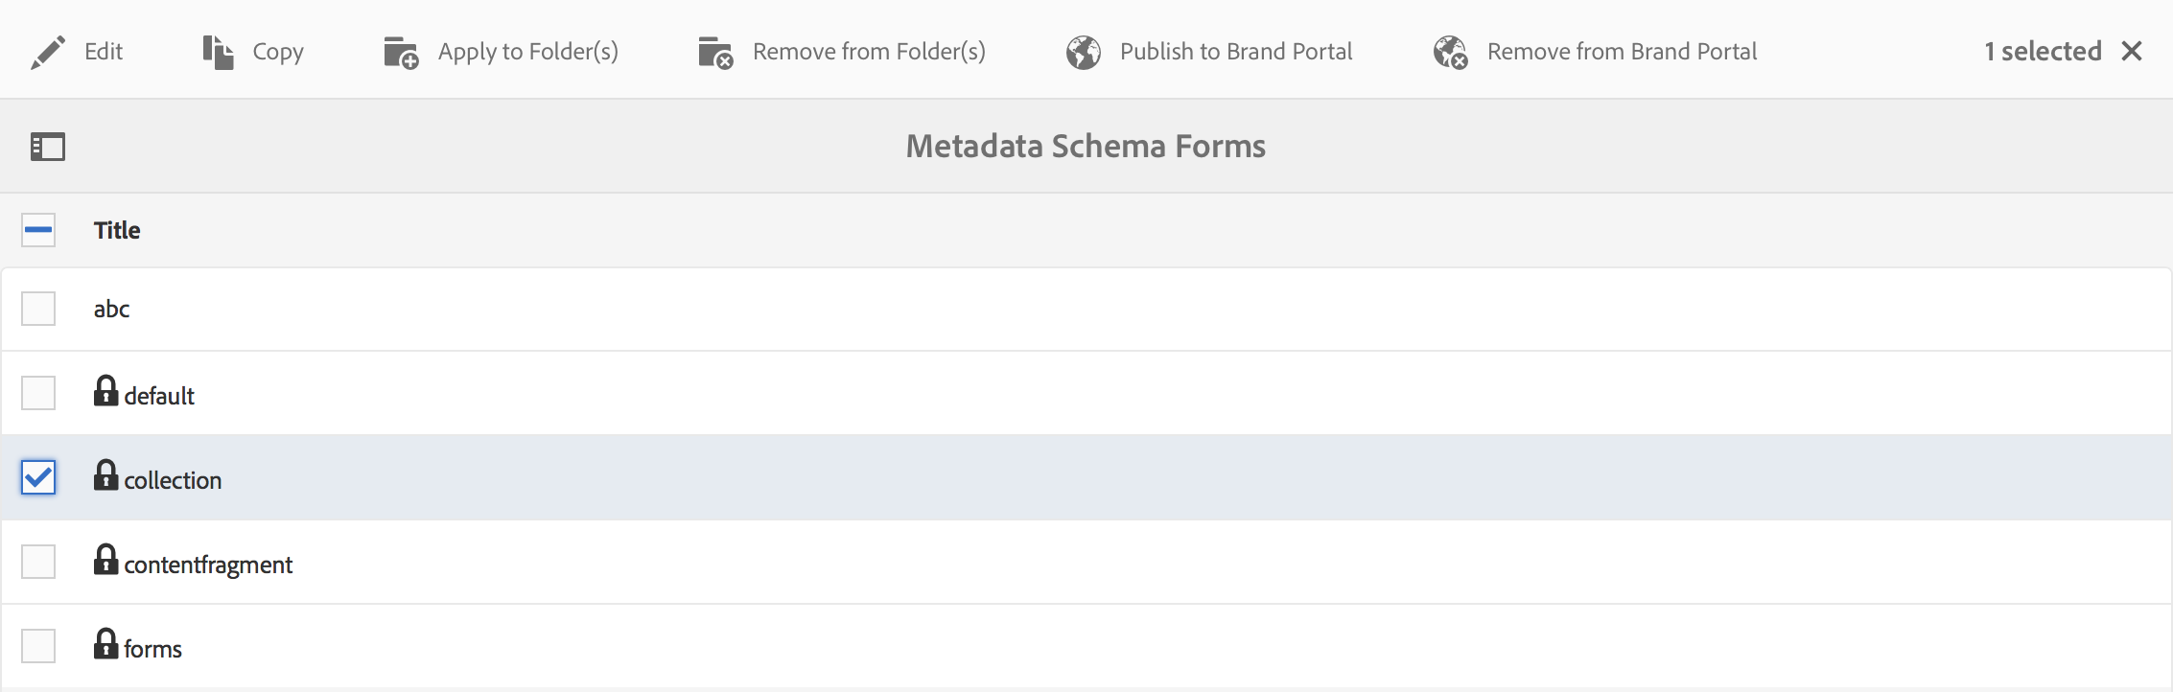Click the Title column header
Image resolution: width=2173 pixels, height=692 pixels.
point(117,230)
